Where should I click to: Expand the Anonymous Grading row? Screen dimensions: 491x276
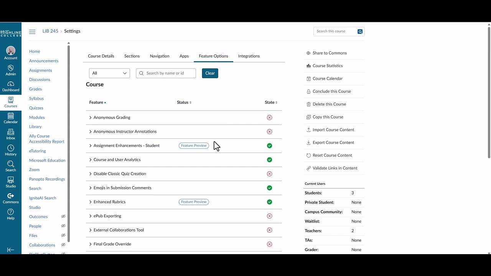(91, 117)
